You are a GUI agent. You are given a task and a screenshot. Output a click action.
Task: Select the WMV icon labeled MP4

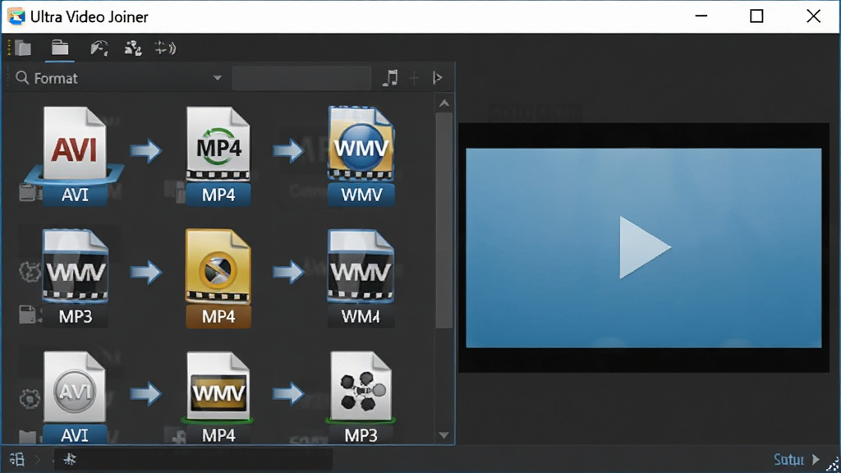(x=218, y=386)
